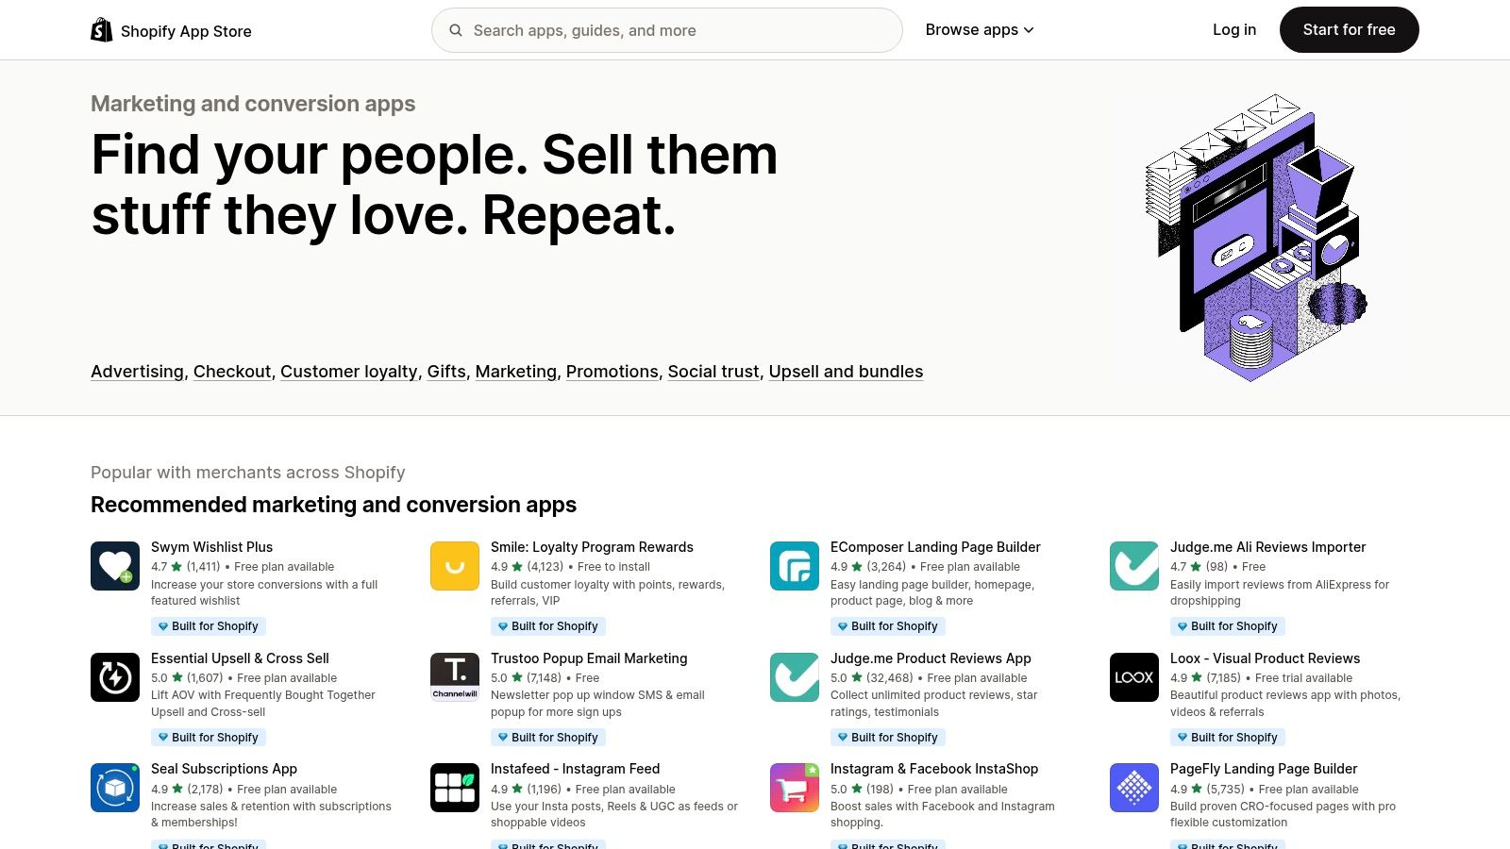
Task: Open the Browse apps dropdown
Action: (x=979, y=29)
